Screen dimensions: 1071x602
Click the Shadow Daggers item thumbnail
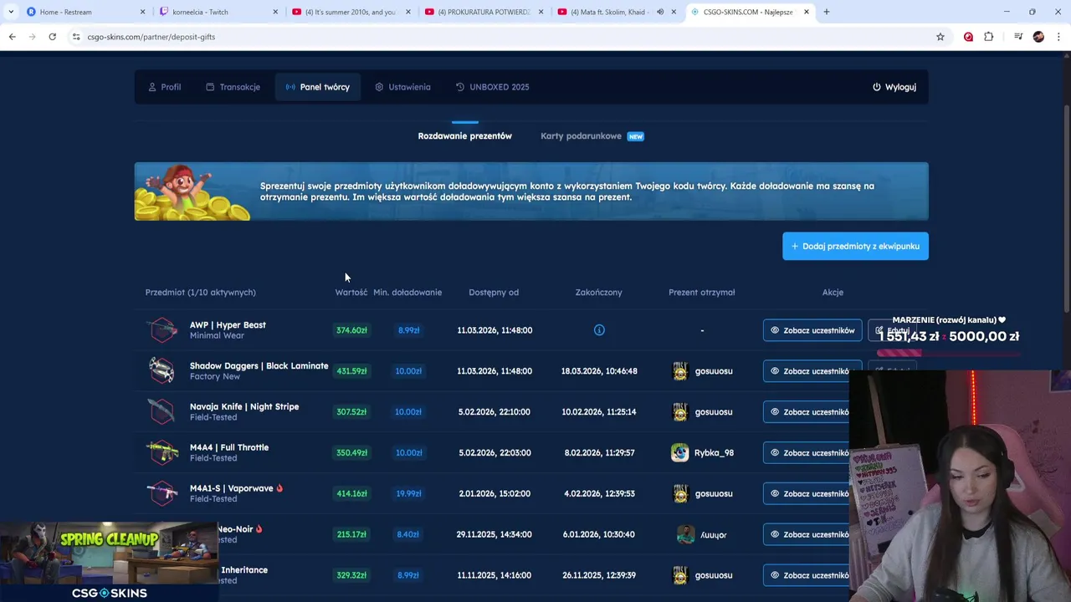point(162,370)
